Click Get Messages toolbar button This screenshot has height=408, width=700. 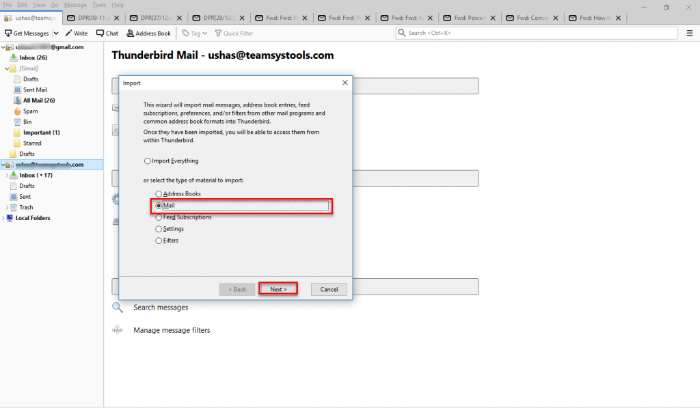(x=27, y=33)
